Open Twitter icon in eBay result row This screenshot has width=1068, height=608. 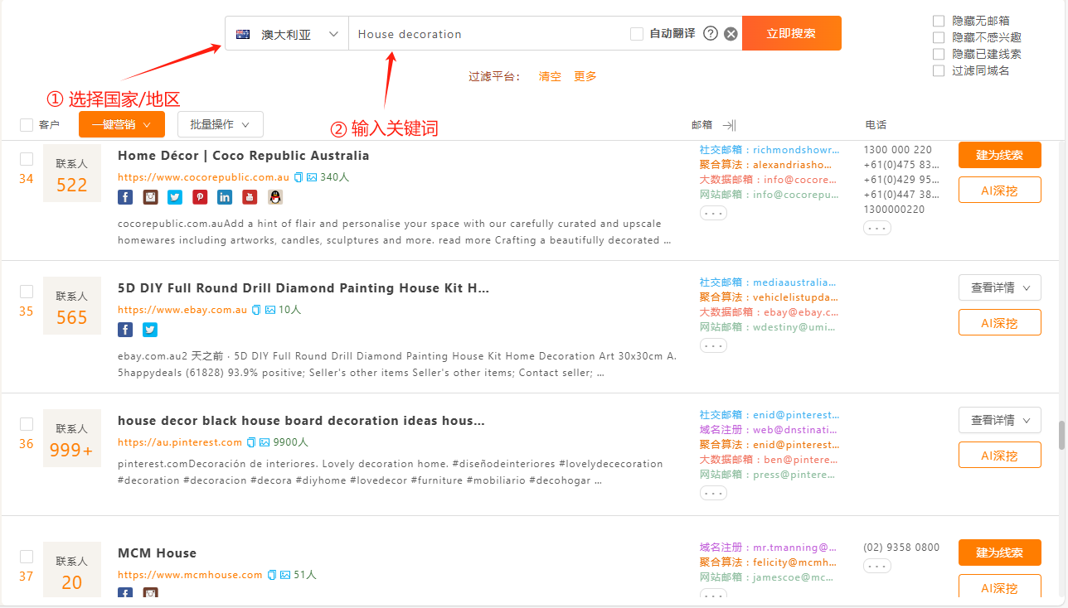[150, 330]
